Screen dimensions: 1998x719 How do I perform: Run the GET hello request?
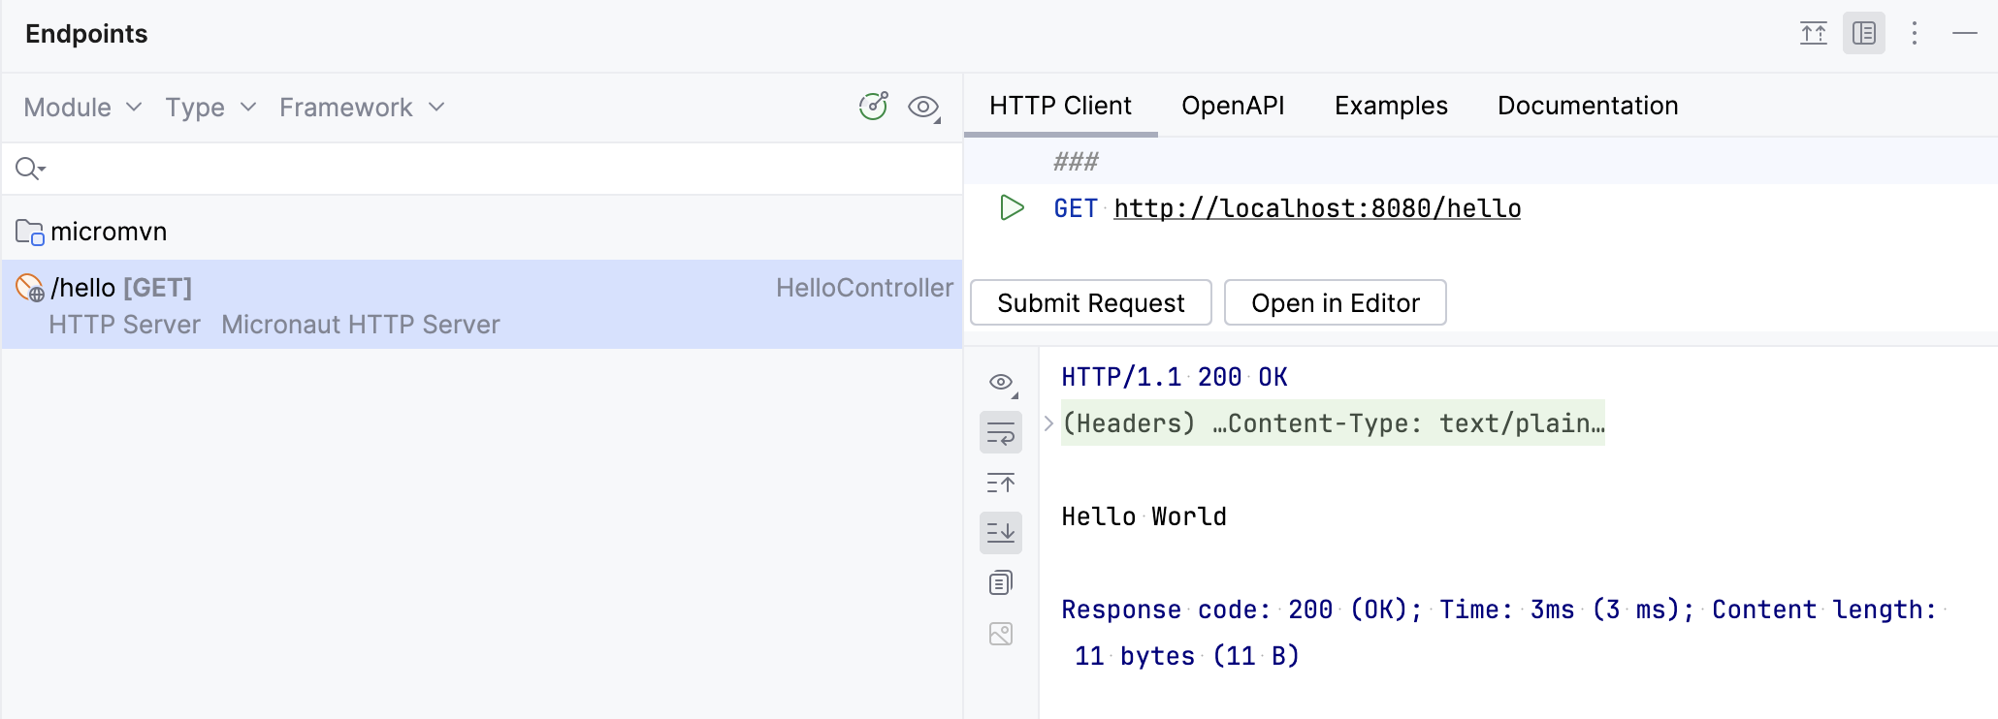(1012, 208)
